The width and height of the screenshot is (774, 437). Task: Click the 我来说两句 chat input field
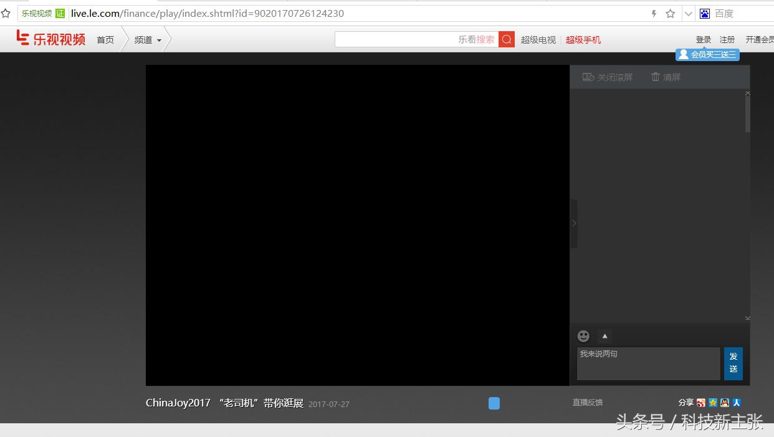pos(648,363)
